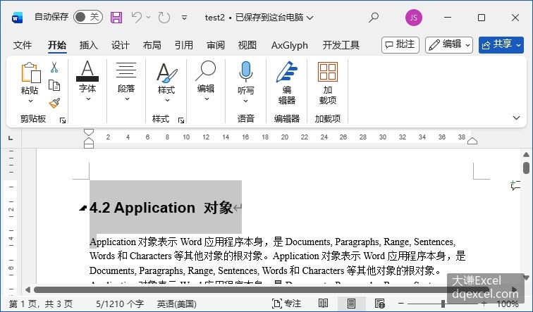Click the page count 第1页,共3页
This screenshot has height=312, width=533.
click(x=41, y=304)
